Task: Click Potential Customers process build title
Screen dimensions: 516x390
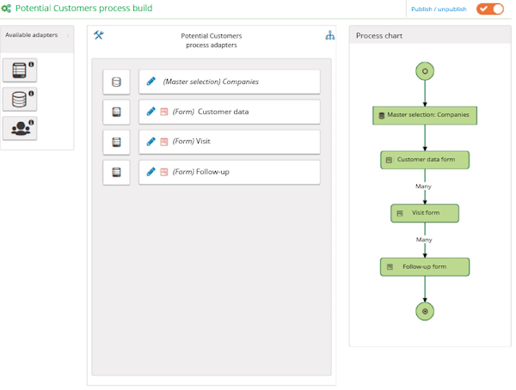Action: [84, 9]
